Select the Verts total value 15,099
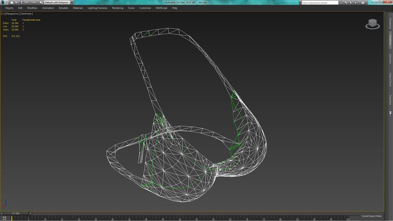 (15, 30)
